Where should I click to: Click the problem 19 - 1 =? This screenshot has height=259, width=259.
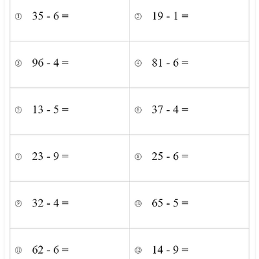coord(170,16)
